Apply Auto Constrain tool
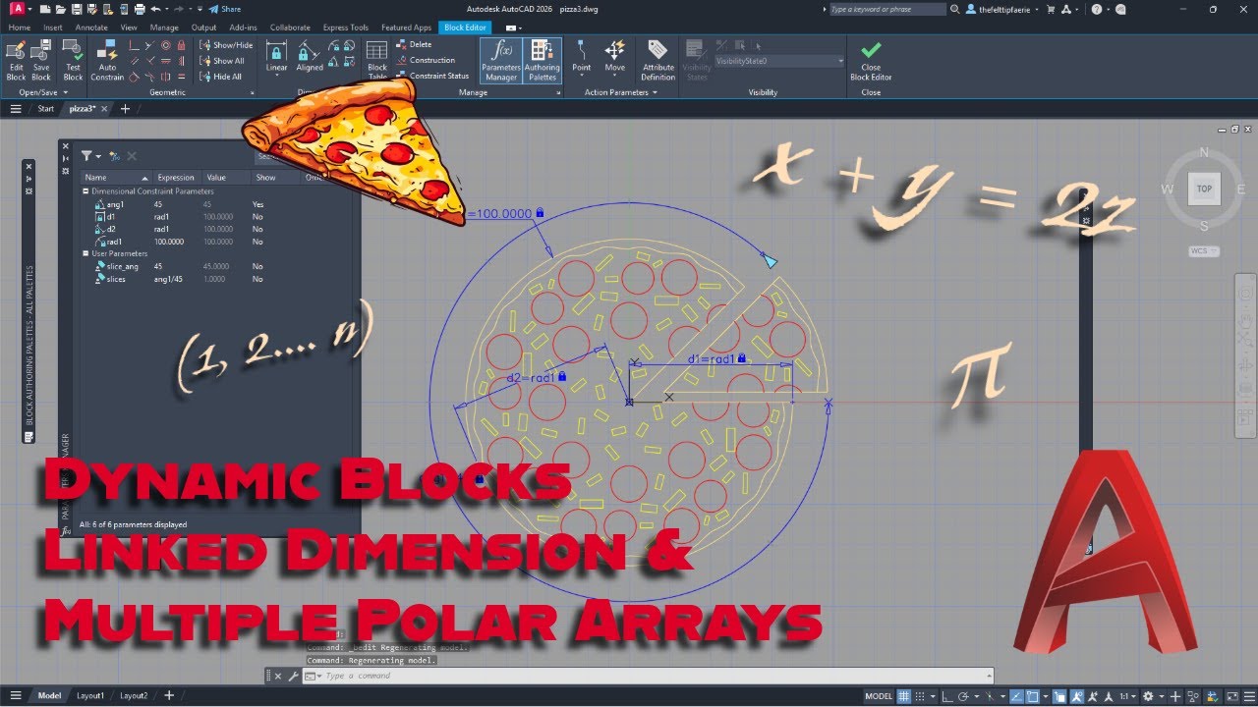This screenshot has height=707, width=1258. point(107,61)
